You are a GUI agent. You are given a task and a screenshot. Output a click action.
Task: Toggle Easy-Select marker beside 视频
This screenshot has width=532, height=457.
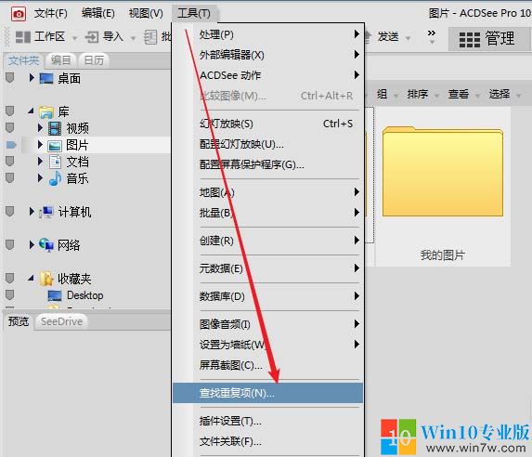tap(10, 127)
